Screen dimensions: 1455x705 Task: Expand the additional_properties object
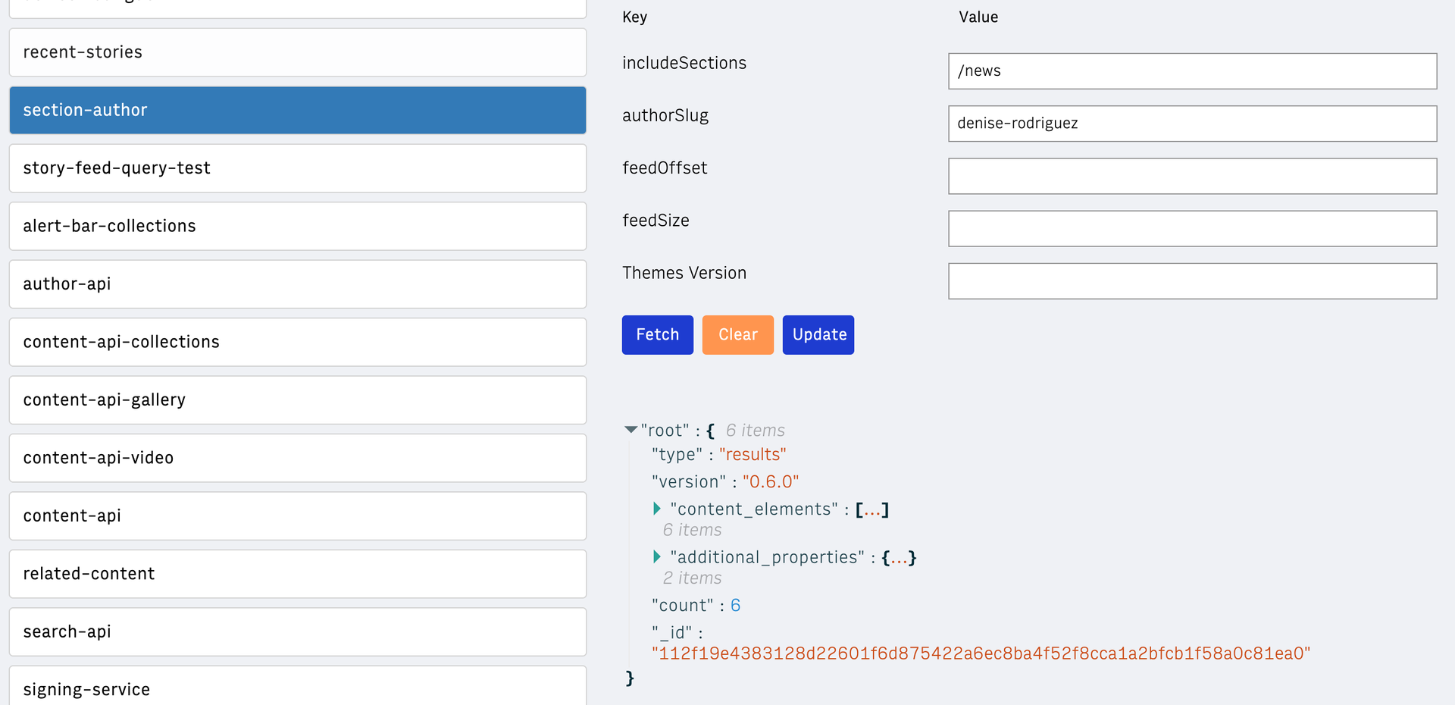point(657,557)
